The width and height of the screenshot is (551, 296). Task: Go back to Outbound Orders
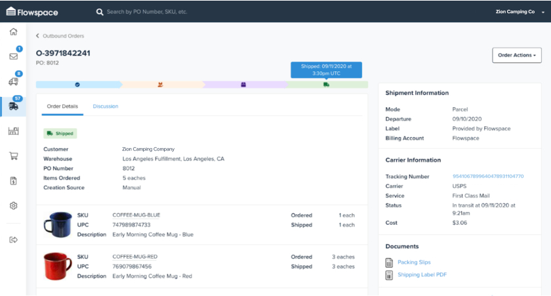(60, 36)
